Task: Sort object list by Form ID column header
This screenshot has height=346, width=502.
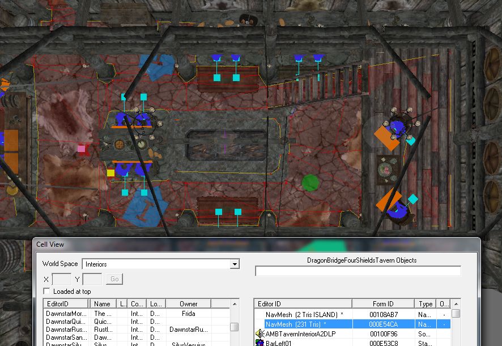Action: point(383,303)
